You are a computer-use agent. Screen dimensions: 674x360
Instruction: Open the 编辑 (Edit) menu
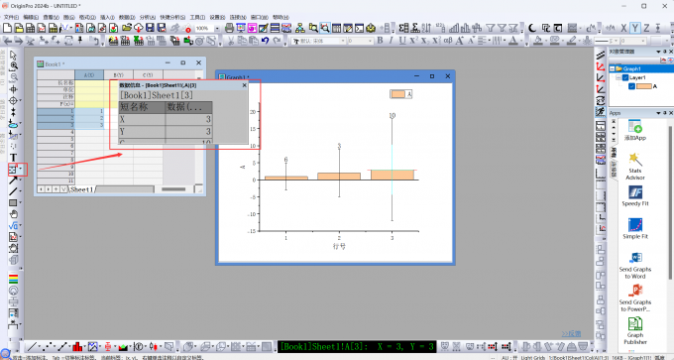[31, 17]
